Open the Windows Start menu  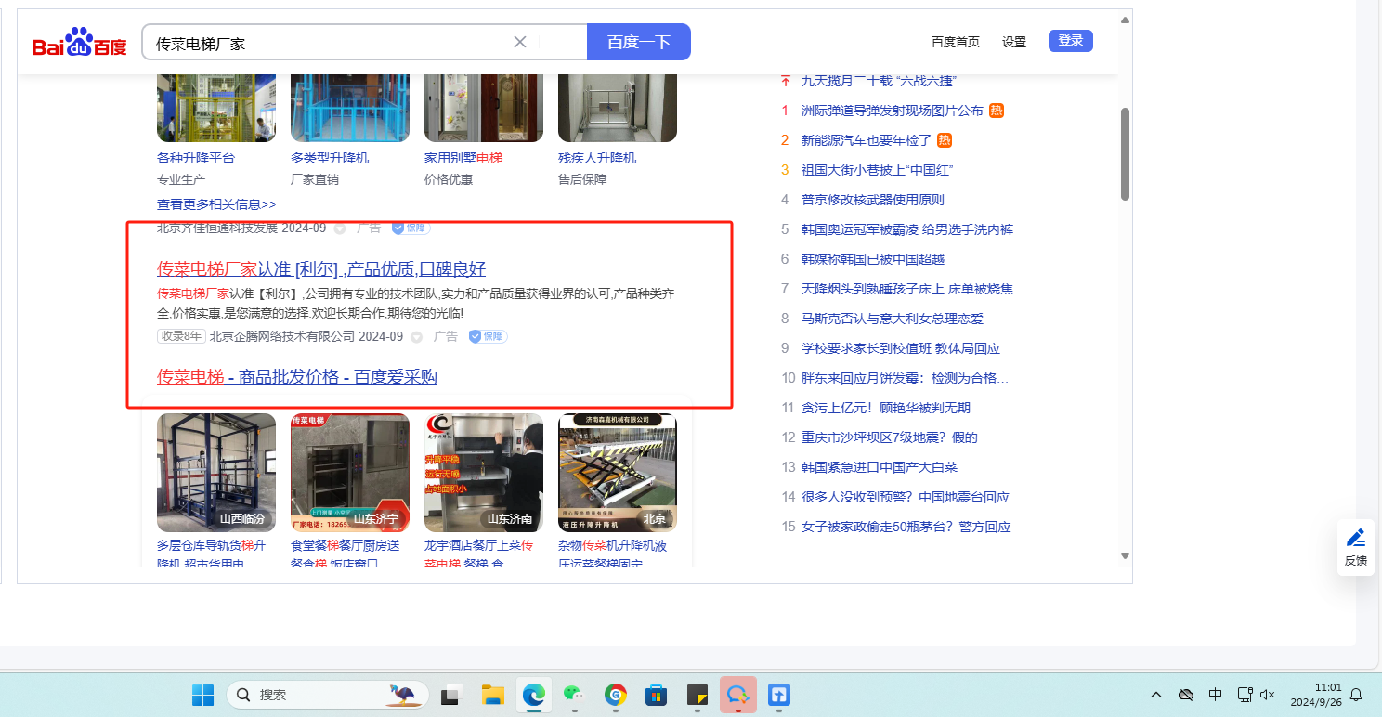click(202, 695)
